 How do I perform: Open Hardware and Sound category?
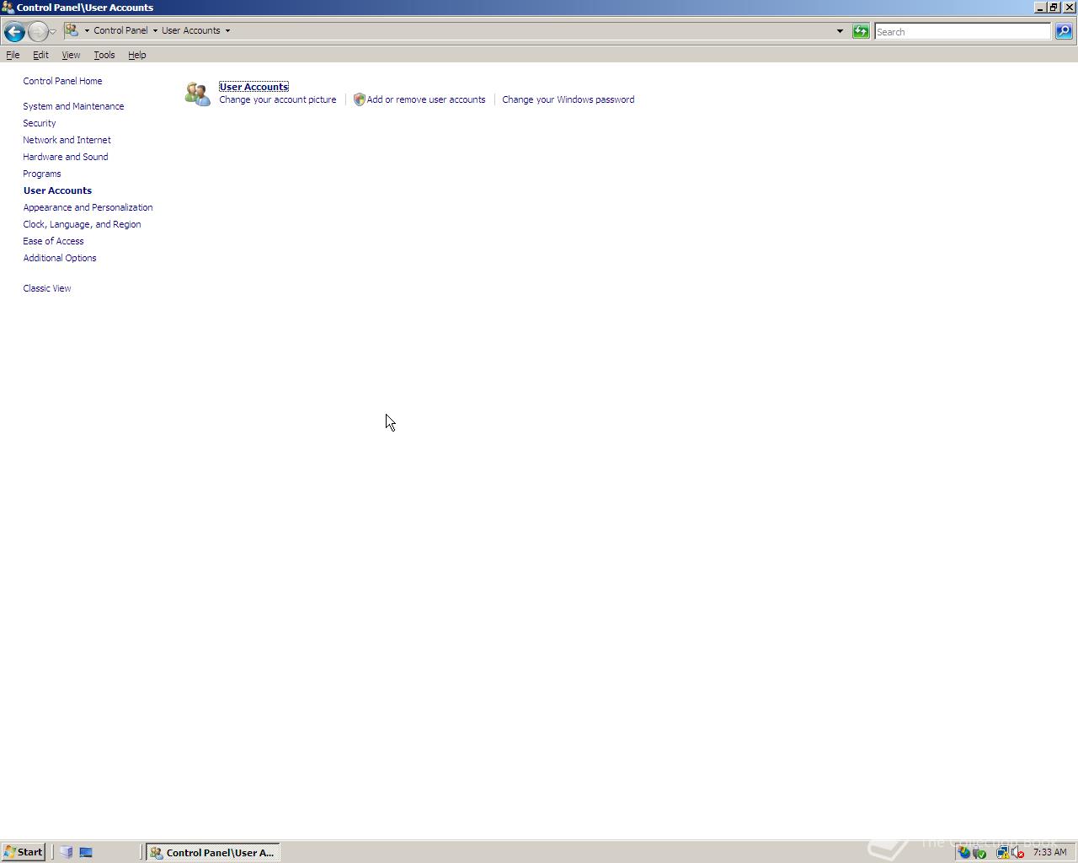66,157
